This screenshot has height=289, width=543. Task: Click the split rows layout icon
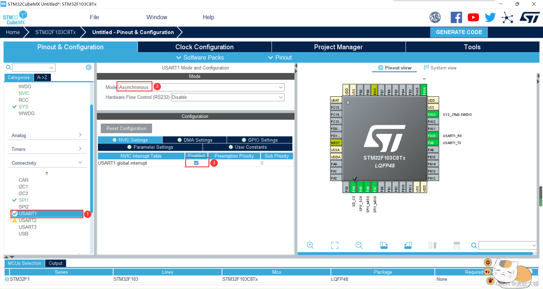click(x=457, y=245)
